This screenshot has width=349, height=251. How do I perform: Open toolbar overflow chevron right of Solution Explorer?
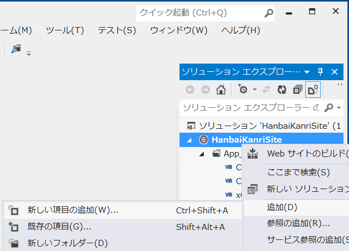[340, 85]
